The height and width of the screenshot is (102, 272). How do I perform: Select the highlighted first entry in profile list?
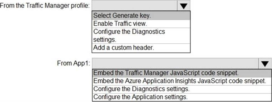click(141, 16)
